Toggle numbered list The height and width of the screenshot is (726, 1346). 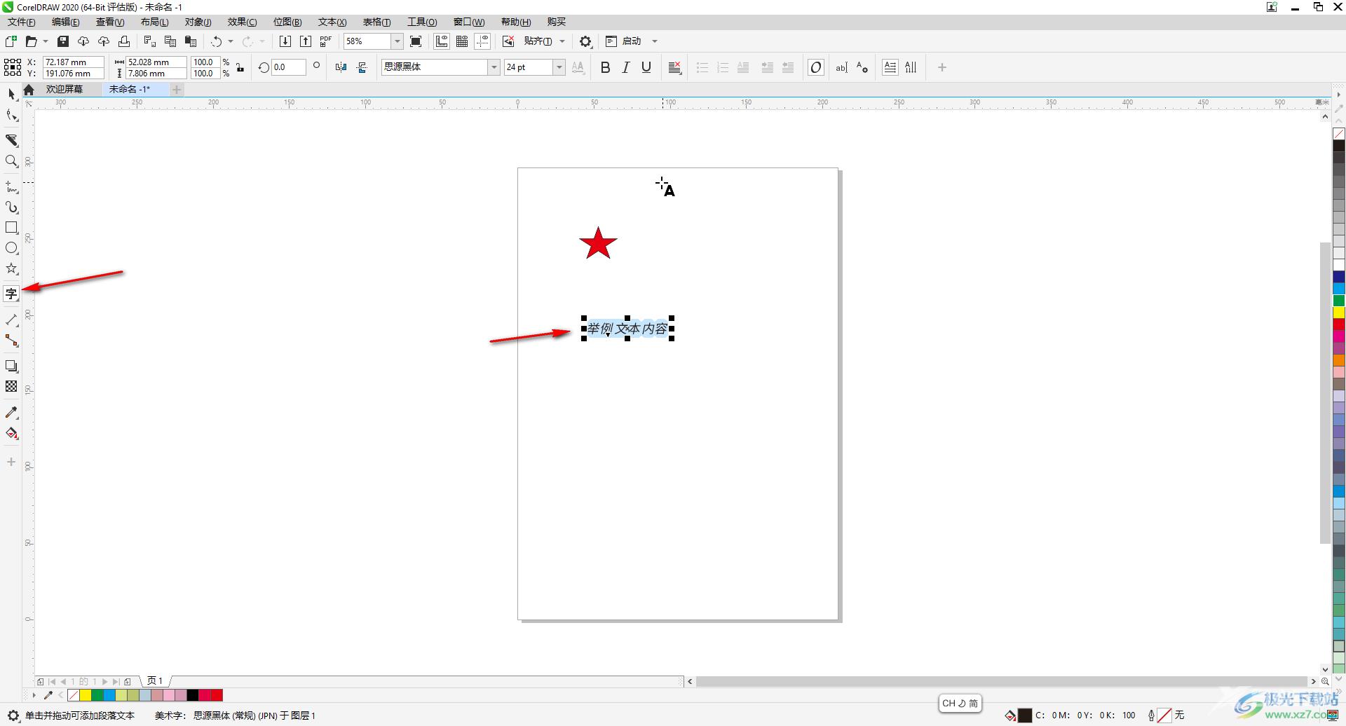(723, 67)
